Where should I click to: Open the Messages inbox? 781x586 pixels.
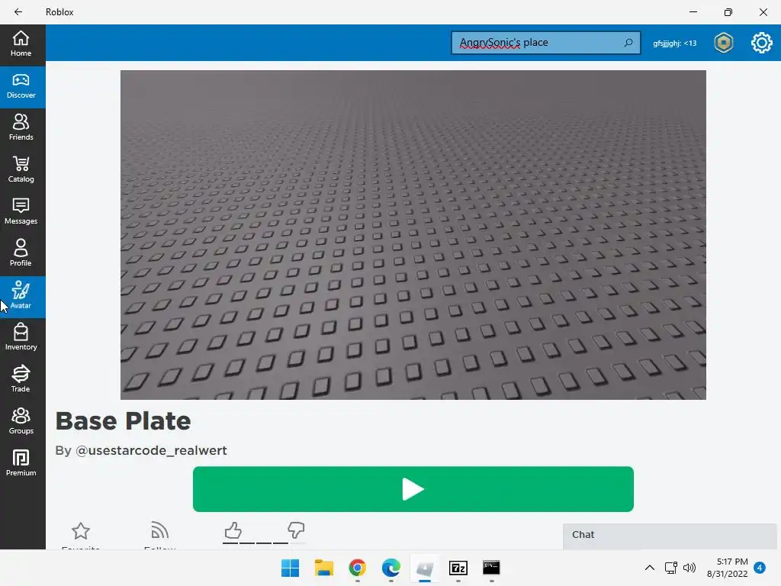21,212
